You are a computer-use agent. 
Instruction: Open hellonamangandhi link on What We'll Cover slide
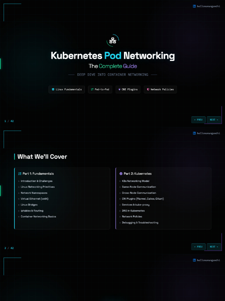[x=209, y=133]
